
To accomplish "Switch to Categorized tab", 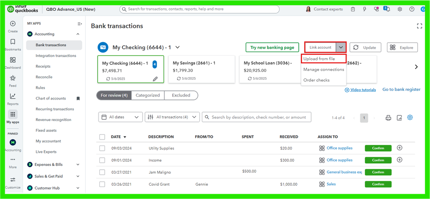I will (148, 95).
